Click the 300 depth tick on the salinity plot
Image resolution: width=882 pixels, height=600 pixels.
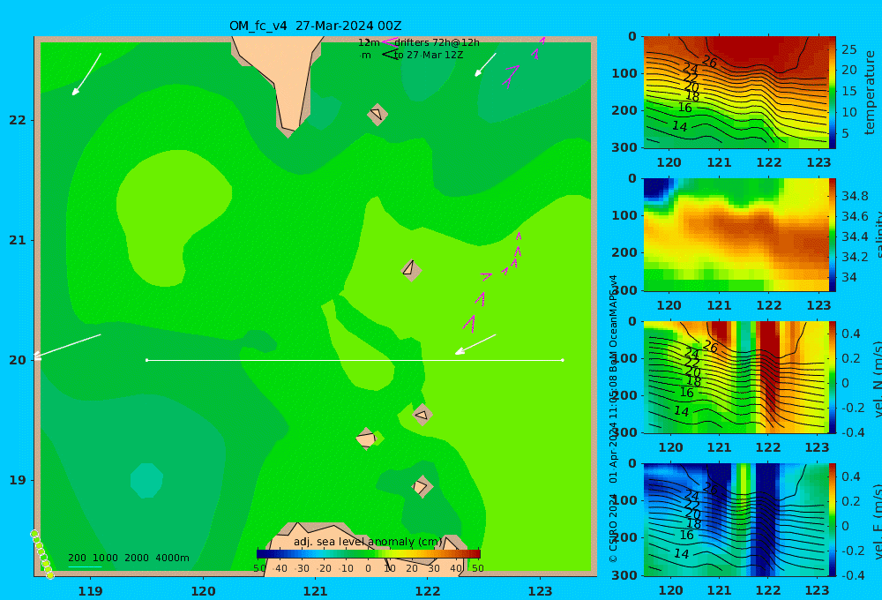(624, 290)
